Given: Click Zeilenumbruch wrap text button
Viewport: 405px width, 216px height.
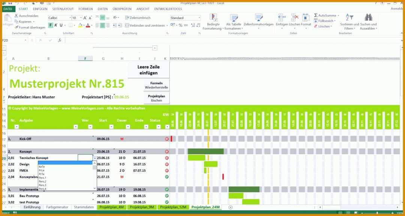Looking at the screenshot, I should (x=138, y=18).
